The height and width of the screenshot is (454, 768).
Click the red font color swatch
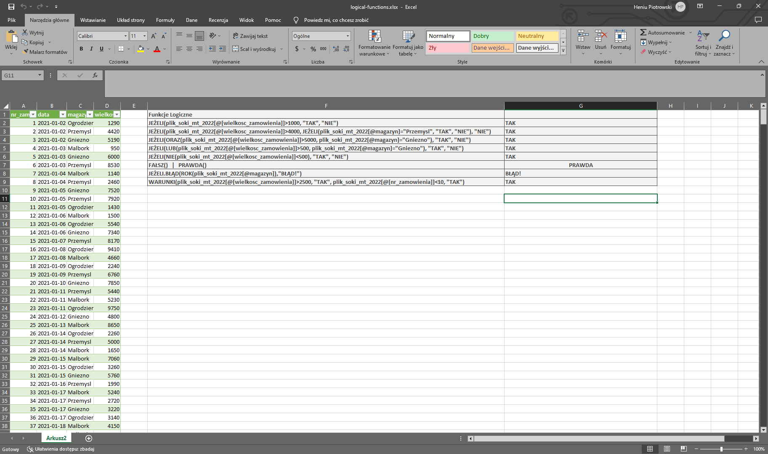click(x=157, y=49)
